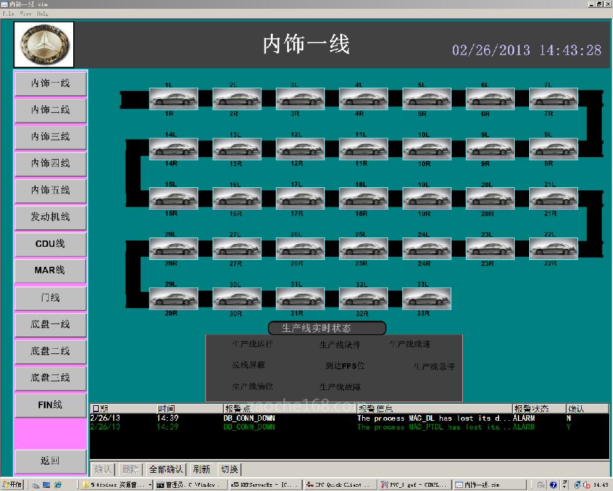The width and height of the screenshot is (613, 491).
Task: Select the car icon at station 7L
Action: [x=553, y=98]
